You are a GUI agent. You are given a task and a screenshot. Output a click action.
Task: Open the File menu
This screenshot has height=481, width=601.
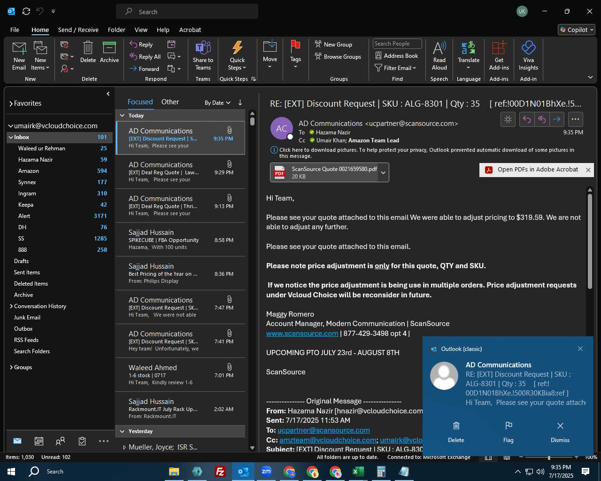click(x=15, y=30)
